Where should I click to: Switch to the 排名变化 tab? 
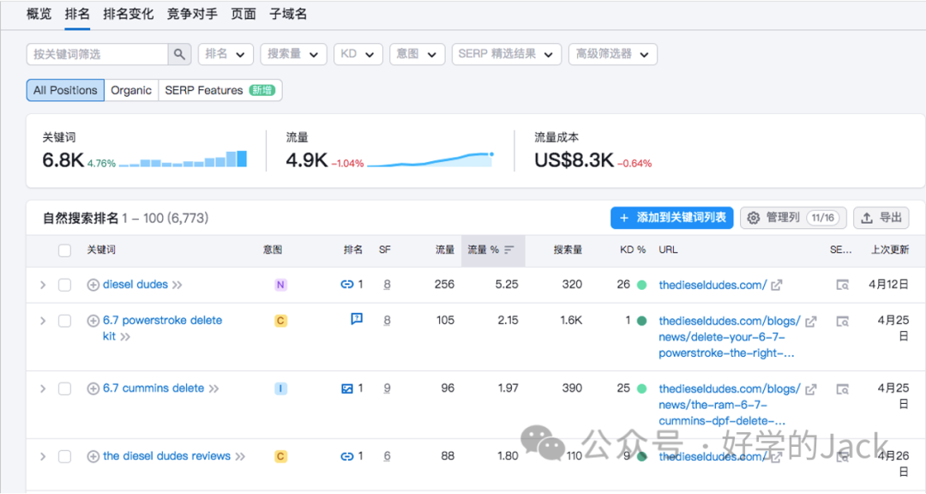(x=128, y=15)
